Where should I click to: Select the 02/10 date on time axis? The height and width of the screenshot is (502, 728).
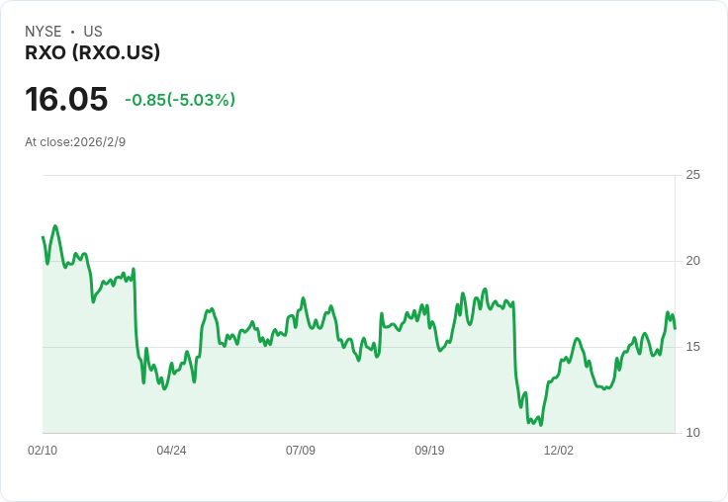(43, 451)
